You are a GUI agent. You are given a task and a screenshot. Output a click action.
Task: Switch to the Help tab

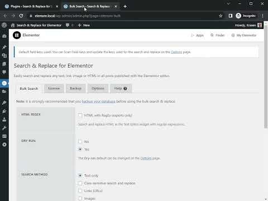coord(121,88)
